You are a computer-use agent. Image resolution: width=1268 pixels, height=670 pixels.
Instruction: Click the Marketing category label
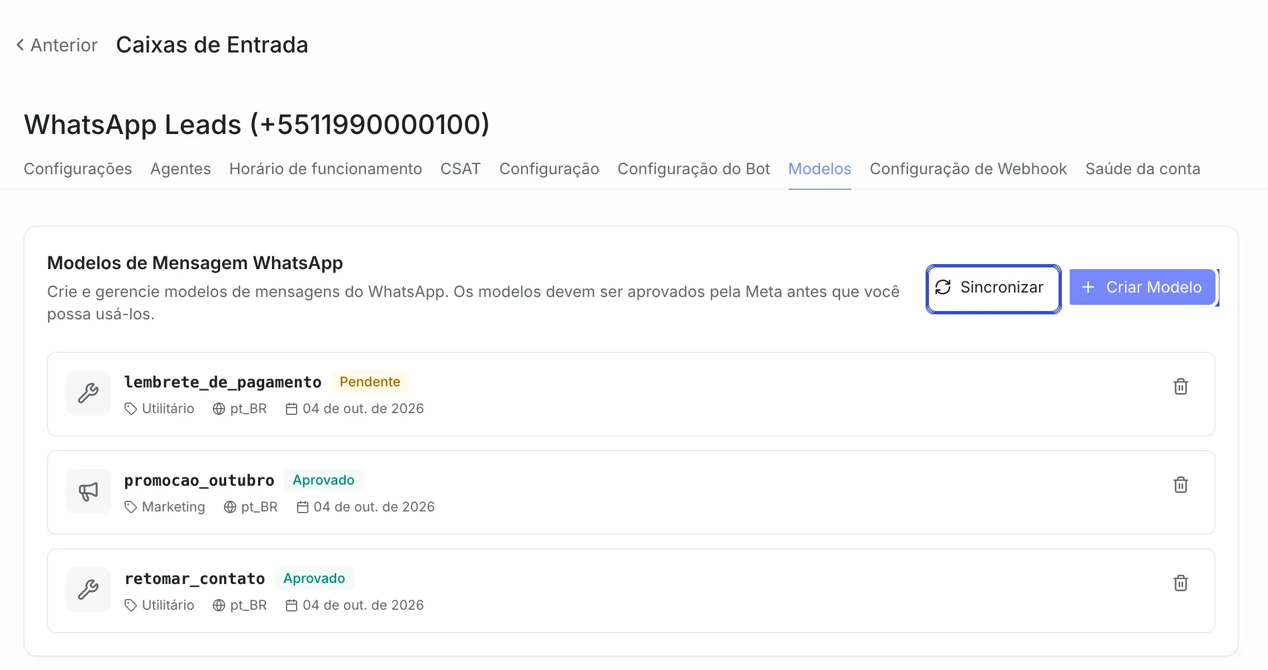coord(173,507)
